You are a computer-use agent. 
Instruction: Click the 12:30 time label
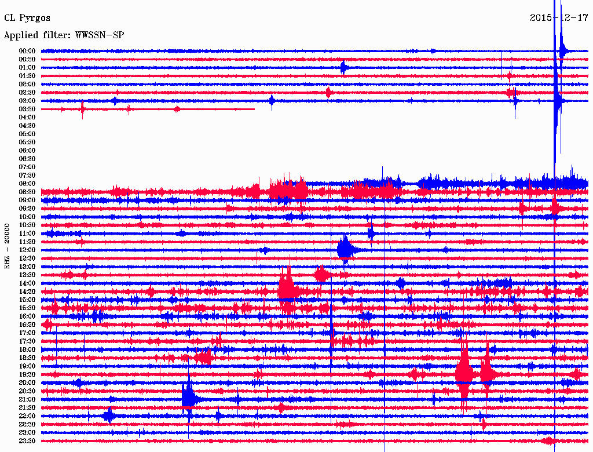pyautogui.click(x=27, y=258)
